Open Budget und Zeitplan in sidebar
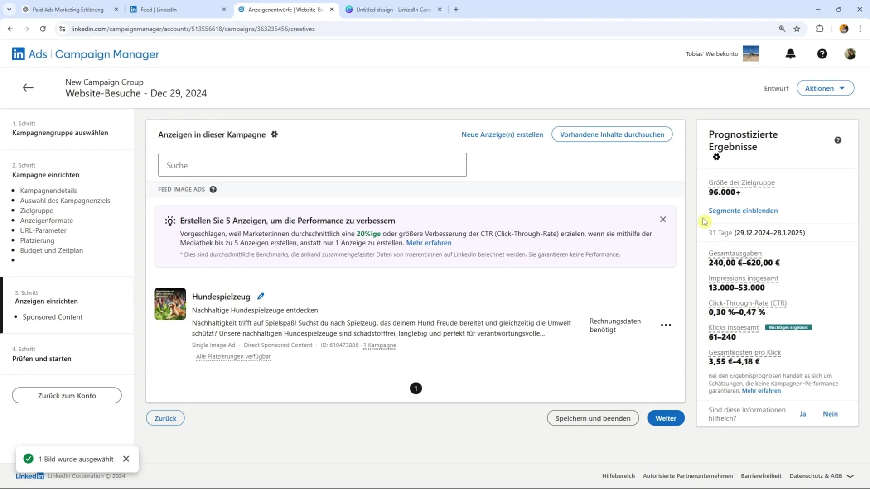 point(51,250)
